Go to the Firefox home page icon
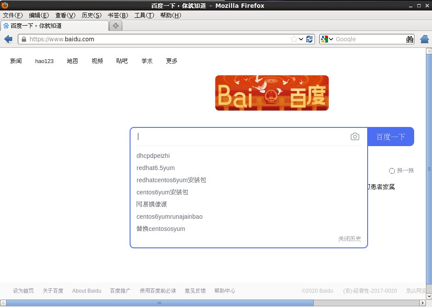Viewport: 432px width, 307px height. coord(425,39)
